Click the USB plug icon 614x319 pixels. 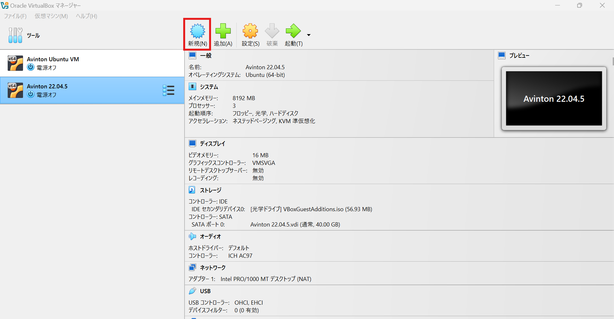pyautogui.click(x=192, y=291)
